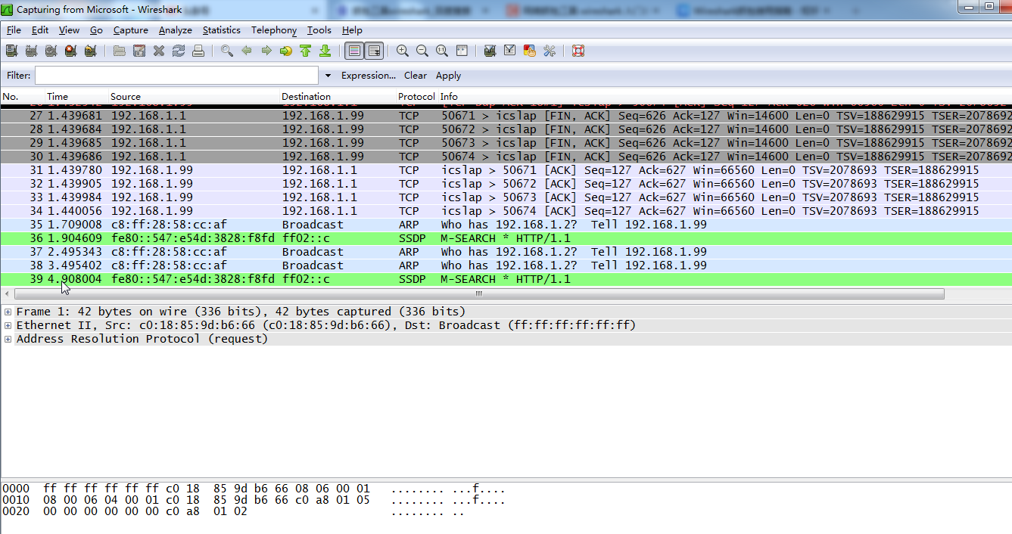Open the Telephony menu
The width and height of the screenshot is (1012, 534).
274,30
